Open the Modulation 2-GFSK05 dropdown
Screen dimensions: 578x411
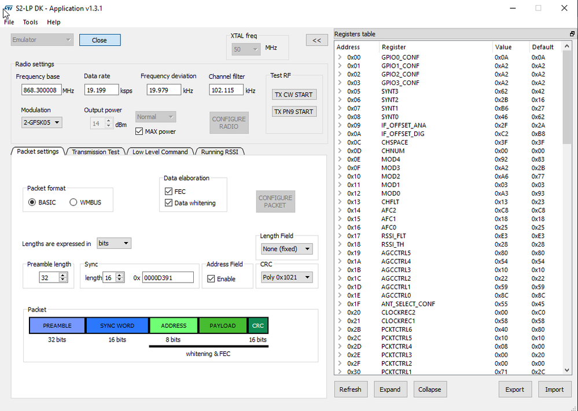tap(42, 123)
